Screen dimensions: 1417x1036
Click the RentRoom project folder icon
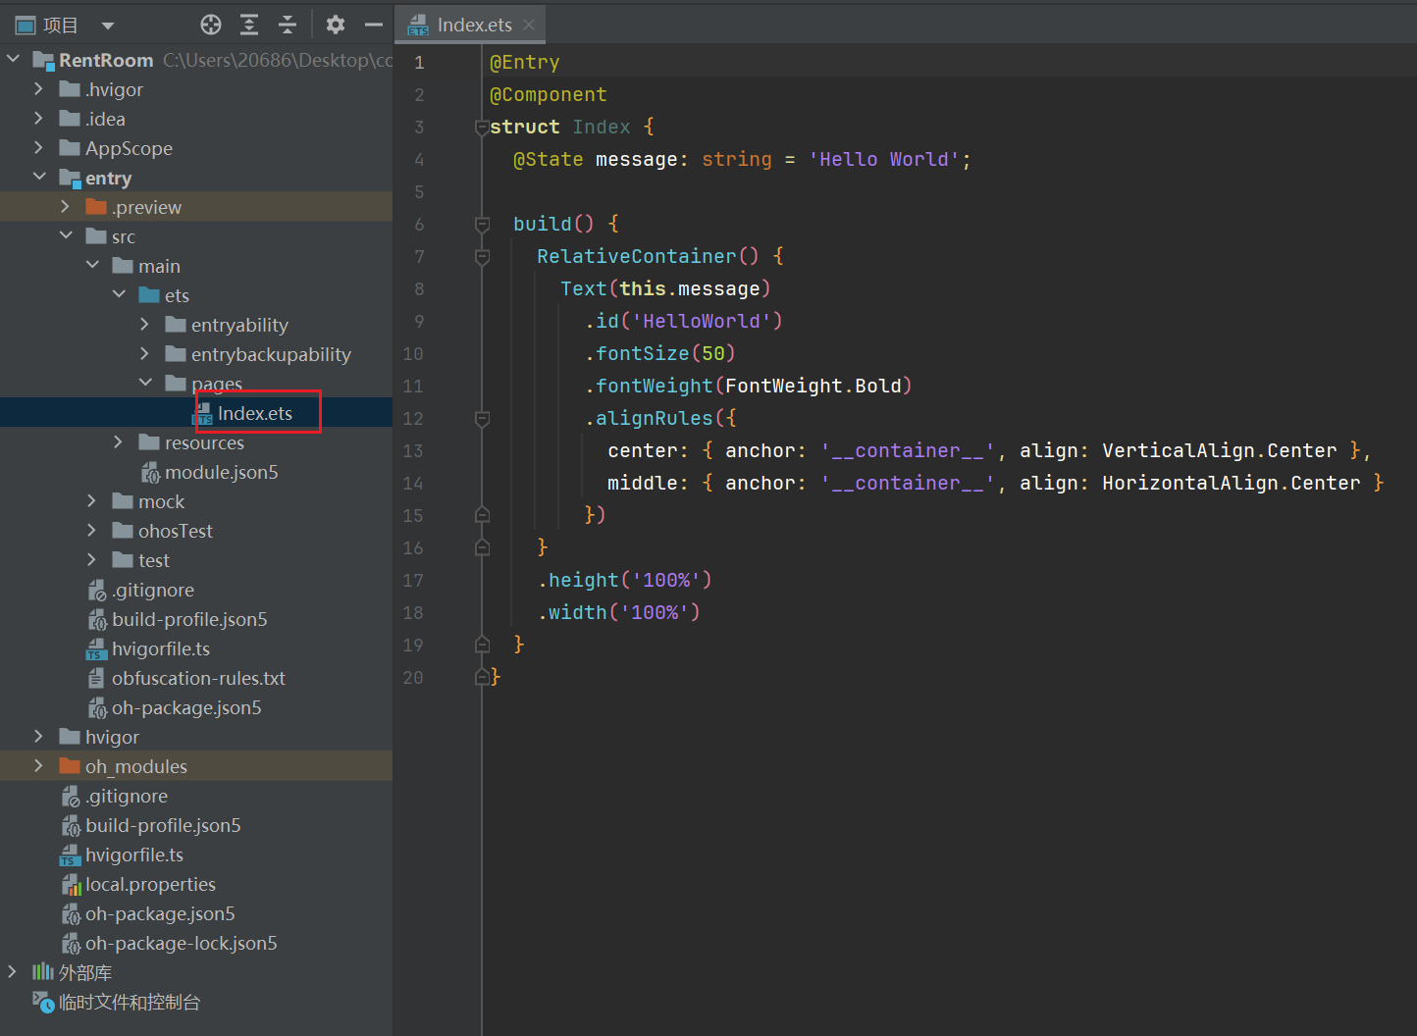[43, 60]
